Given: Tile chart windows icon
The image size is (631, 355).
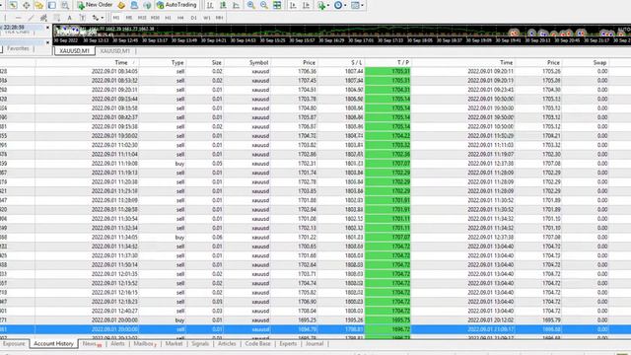Looking at the screenshot, I should coord(277,5).
